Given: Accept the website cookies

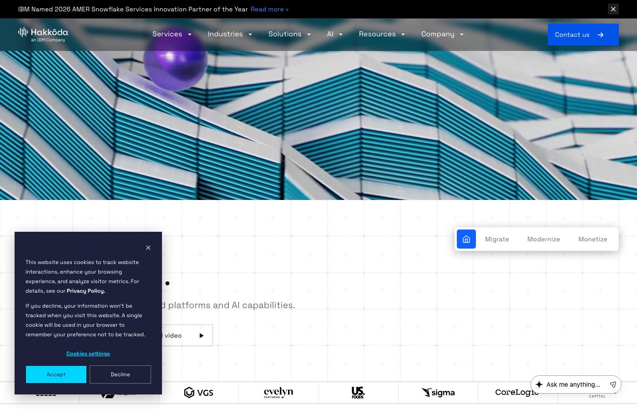Looking at the screenshot, I should 56,374.
